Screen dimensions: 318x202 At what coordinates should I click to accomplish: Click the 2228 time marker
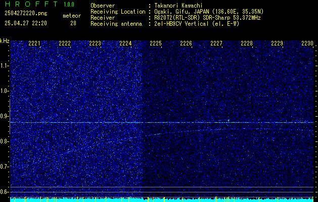tap(247, 43)
